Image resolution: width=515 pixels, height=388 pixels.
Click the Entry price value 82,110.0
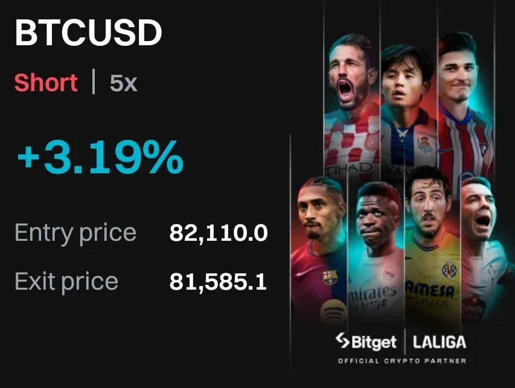click(218, 233)
